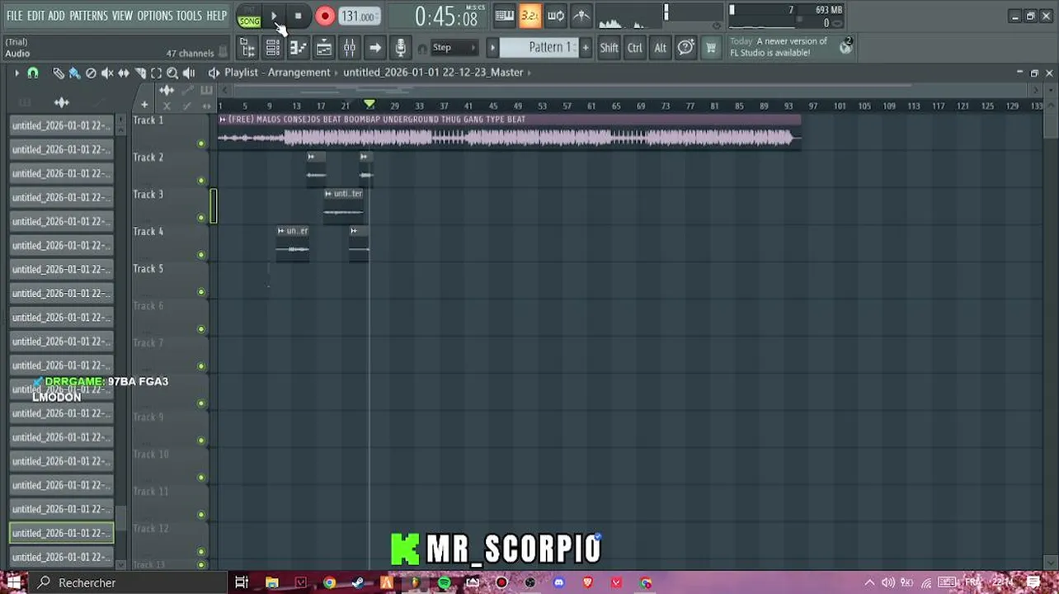The width and height of the screenshot is (1059, 594).
Task: Open the EDIT menu
Action: pos(35,16)
